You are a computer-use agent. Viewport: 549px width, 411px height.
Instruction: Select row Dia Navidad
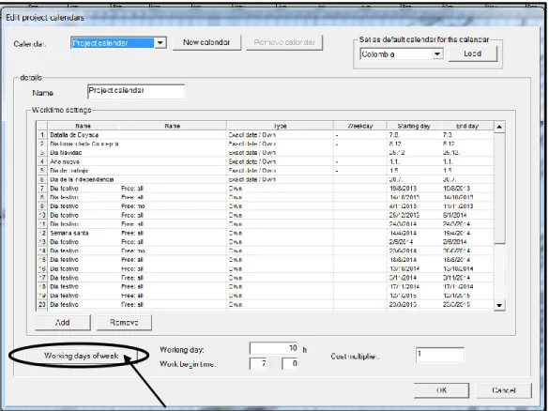(x=266, y=153)
